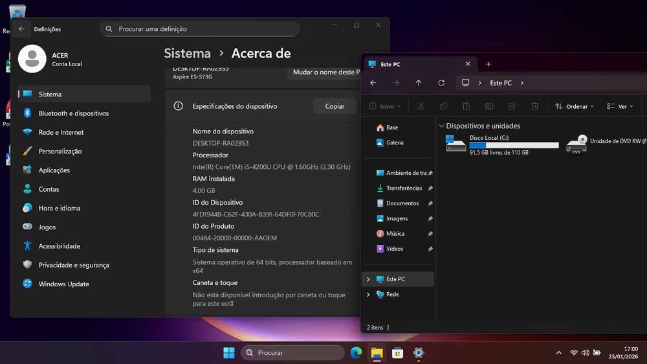Open Contas settings
This screenshot has height=364, width=647.
click(x=84, y=189)
